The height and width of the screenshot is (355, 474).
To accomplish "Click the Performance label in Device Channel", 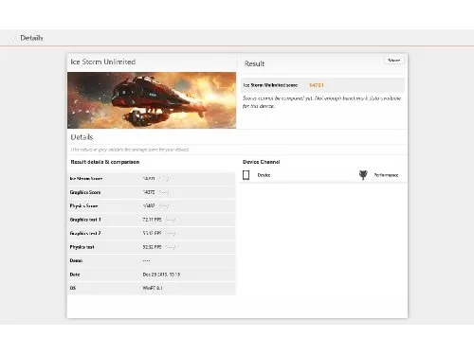I will click(x=386, y=175).
